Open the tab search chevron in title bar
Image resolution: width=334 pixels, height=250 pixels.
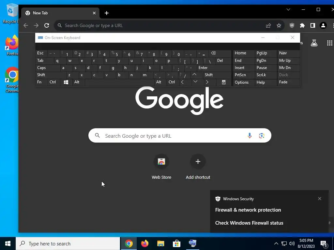[288, 9]
